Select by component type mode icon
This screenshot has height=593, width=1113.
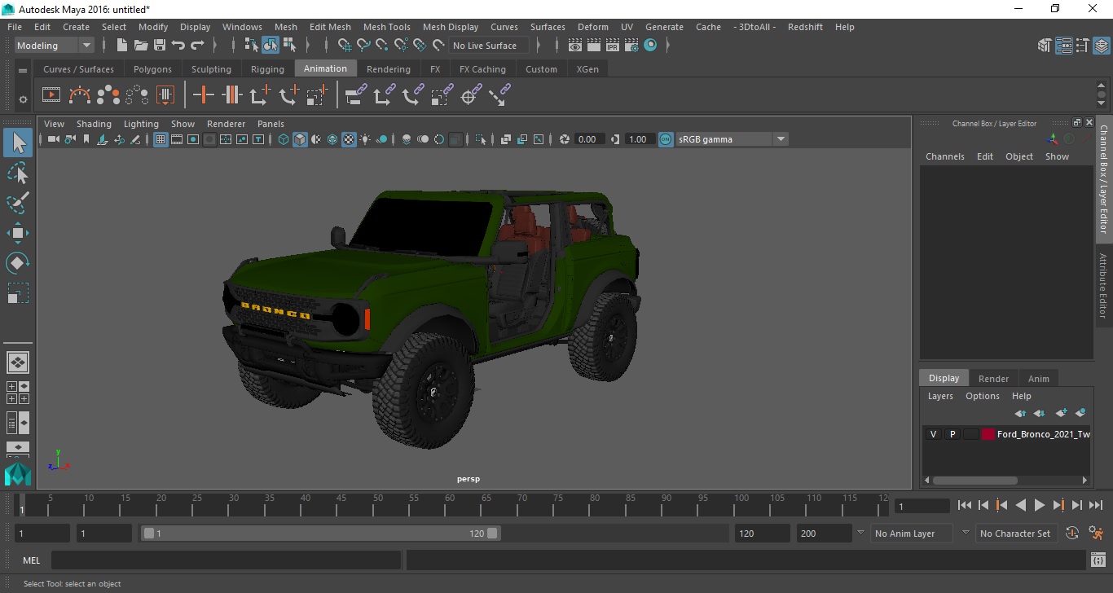click(289, 45)
